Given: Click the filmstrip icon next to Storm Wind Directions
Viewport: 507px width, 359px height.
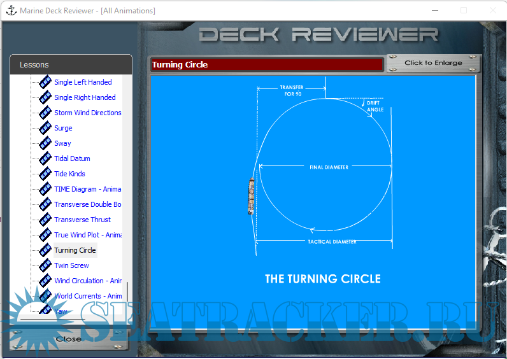Looking at the screenshot, I should 45,113.
